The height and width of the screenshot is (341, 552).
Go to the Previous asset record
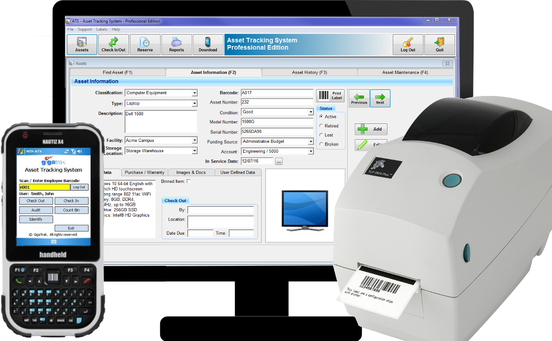pyautogui.click(x=359, y=98)
